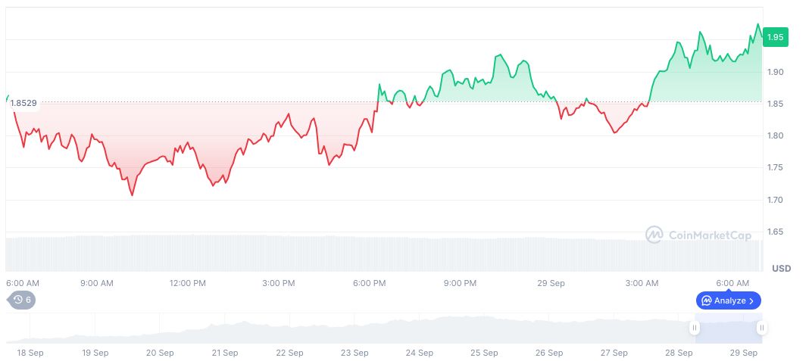This screenshot has height=361, width=812.
Task: Click the highlighted selected range in the navigator
Action: click(x=728, y=329)
